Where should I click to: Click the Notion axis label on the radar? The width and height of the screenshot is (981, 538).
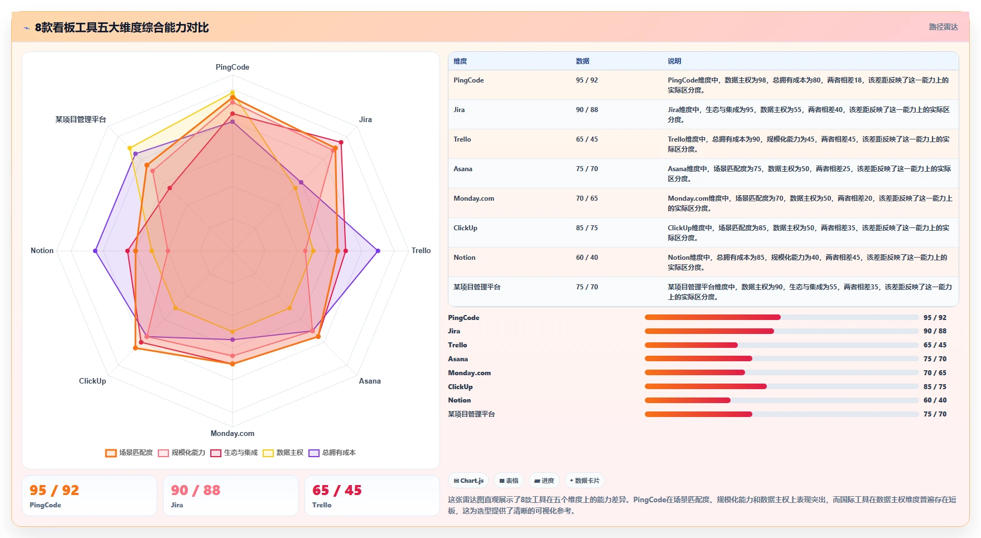coord(42,250)
